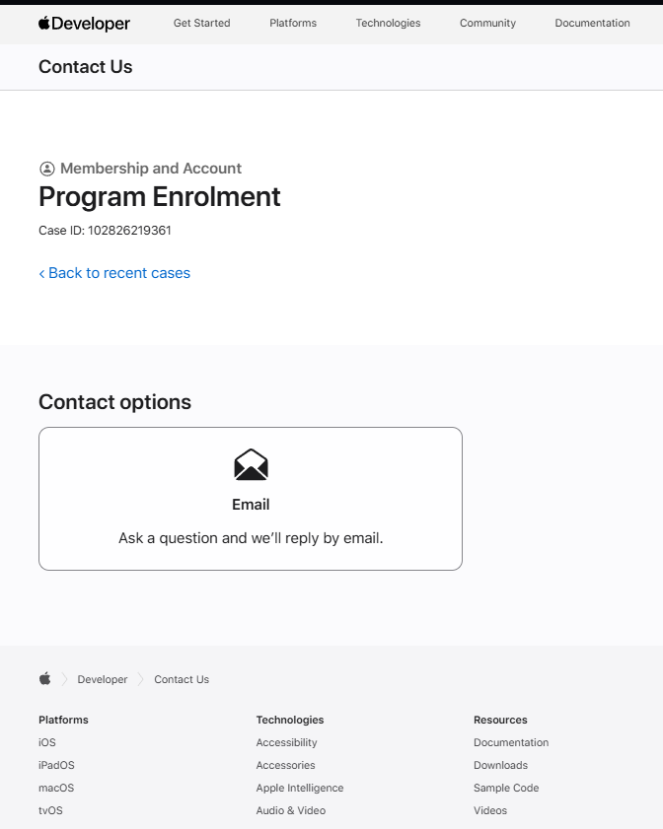This screenshot has height=829, width=663.
Task: Go back to recent cases
Action: (x=114, y=273)
